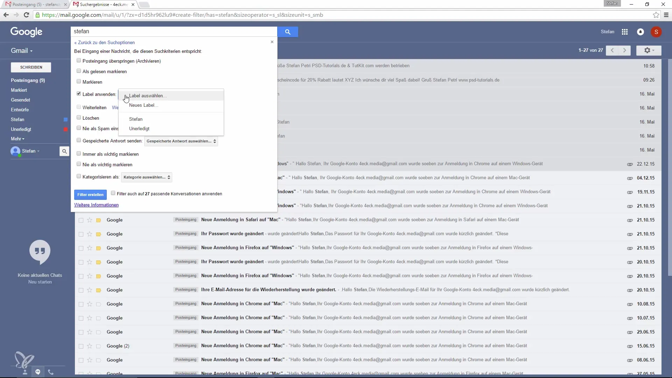Check the Markieren option
This screenshot has height=378, width=672.
coord(79,82)
